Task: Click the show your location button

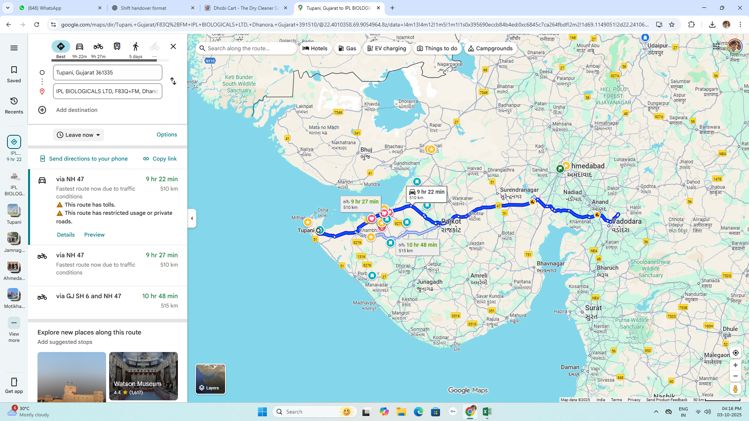Action: click(x=735, y=353)
